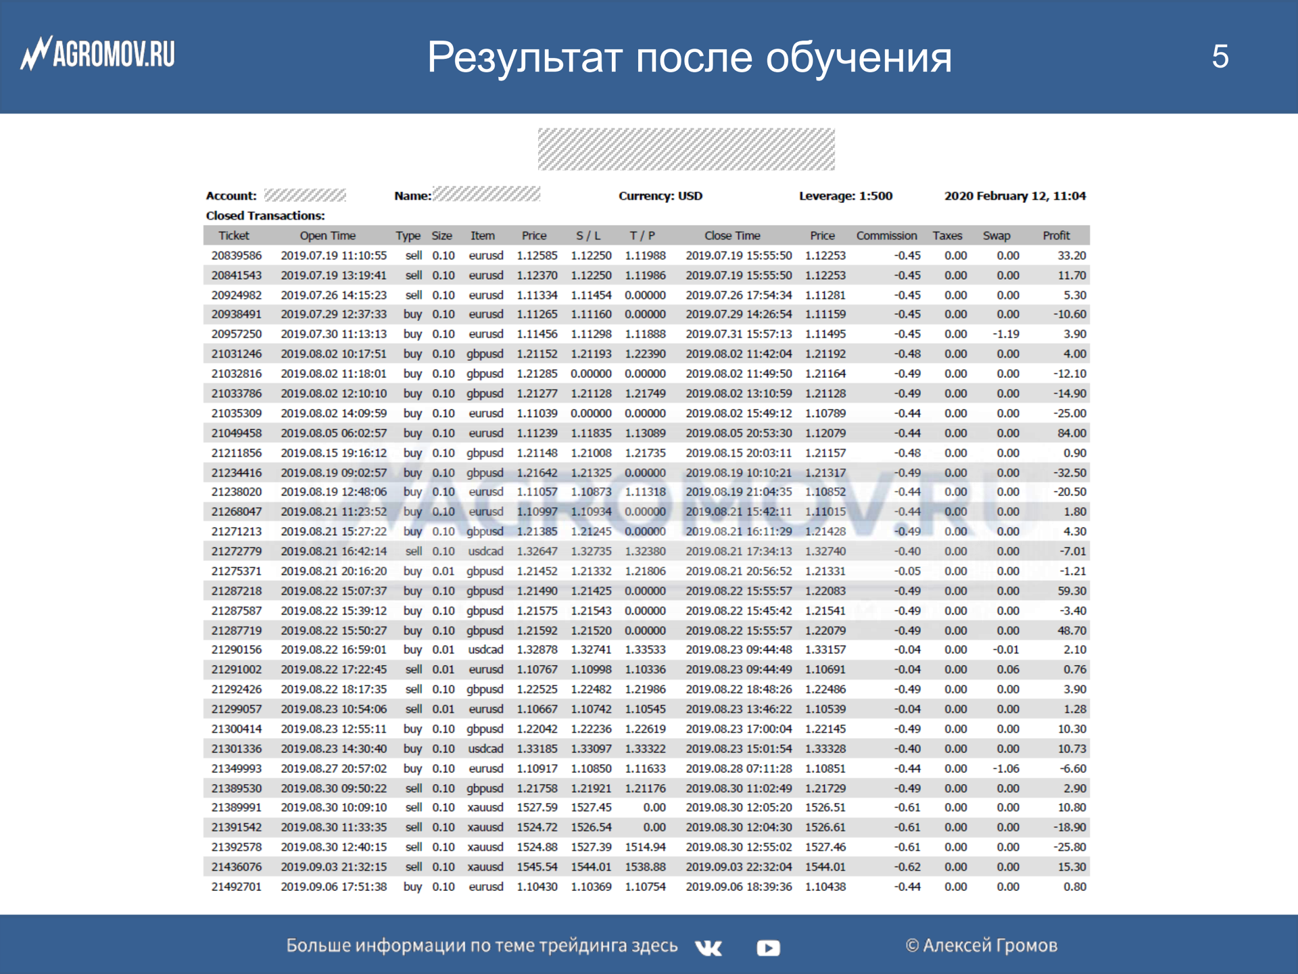
Task: Click close time 2019.09.06 18:39:36
Action: coord(739,887)
